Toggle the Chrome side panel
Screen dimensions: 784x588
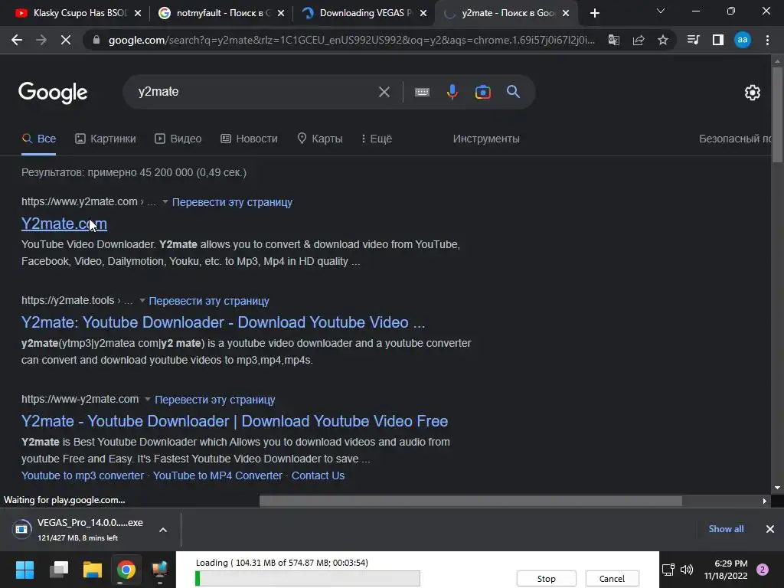point(718,40)
